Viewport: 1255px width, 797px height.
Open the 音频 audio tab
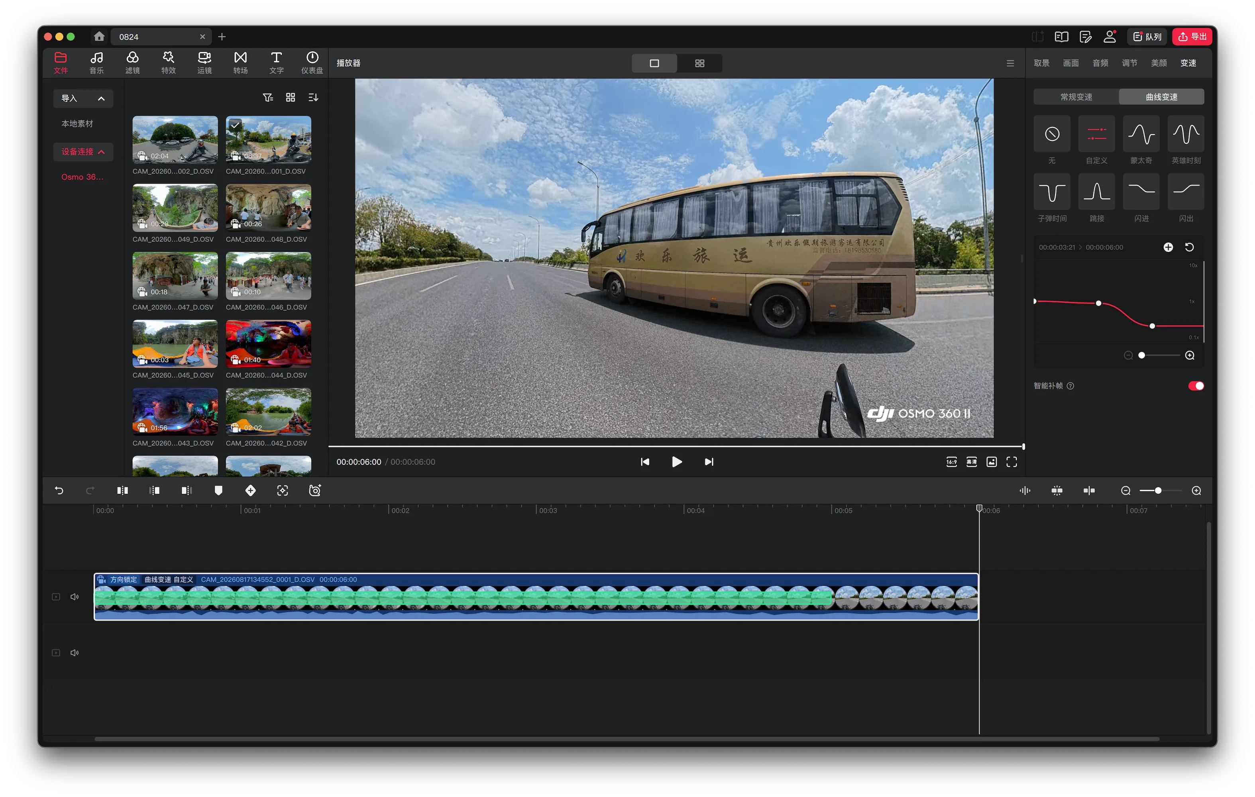(x=1100, y=63)
